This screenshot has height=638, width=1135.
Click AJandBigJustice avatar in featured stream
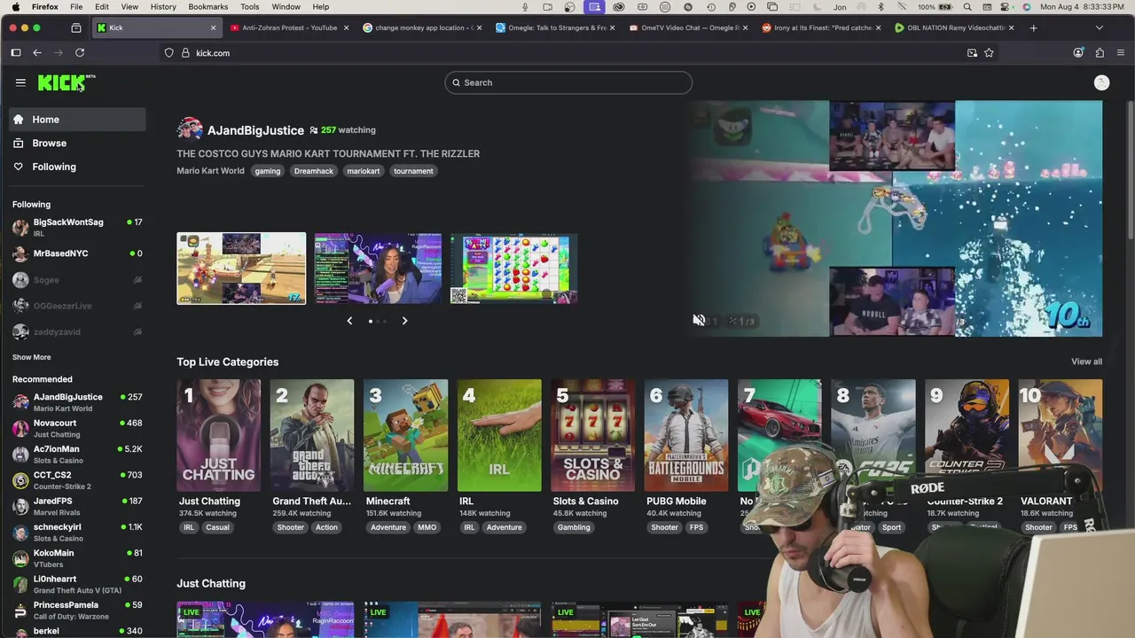[x=189, y=129]
